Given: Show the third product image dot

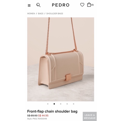Looking at the screenshot, I should [x=61, y=104].
